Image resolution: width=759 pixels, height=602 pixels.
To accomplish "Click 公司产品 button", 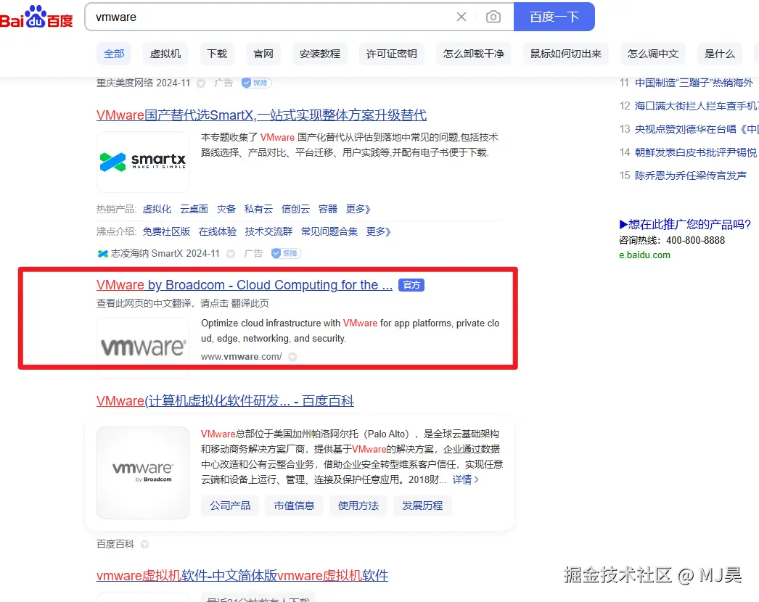I will tap(230, 506).
